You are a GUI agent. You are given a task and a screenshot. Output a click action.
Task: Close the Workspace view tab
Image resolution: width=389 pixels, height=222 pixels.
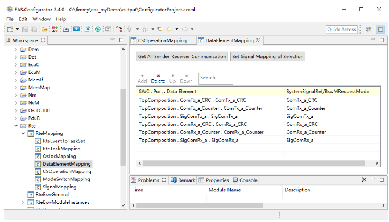coord(43,40)
